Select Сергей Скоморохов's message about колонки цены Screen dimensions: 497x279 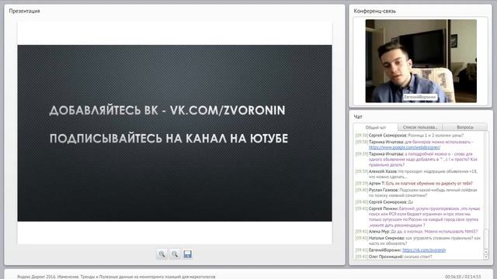coord(409,136)
